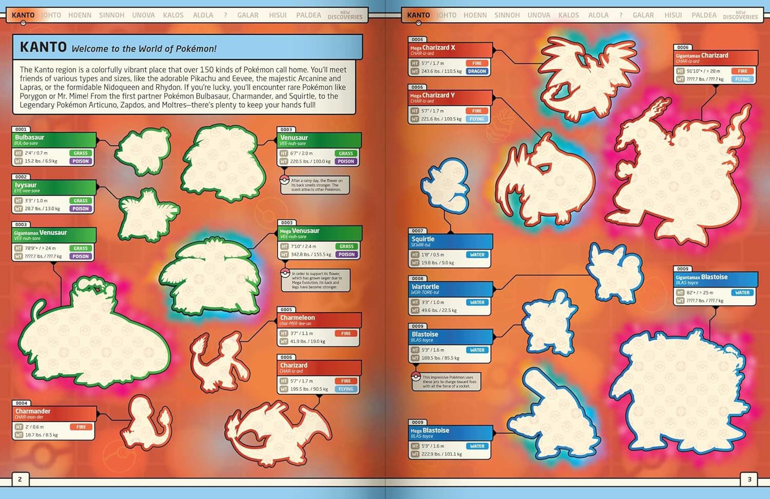Select the Ivysaur silhouette
This screenshot has height=499, width=770.
148,214
